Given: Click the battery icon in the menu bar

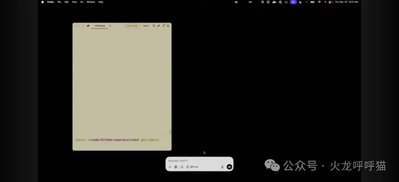Looking at the screenshot, I should [x=313, y=2].
